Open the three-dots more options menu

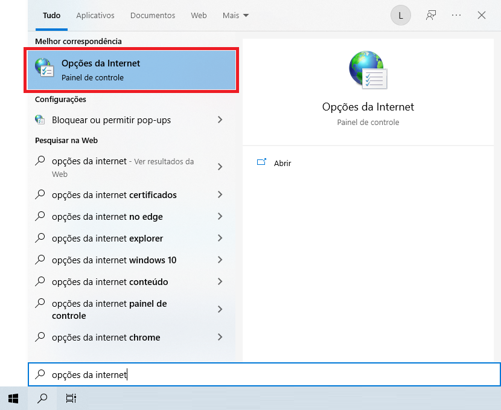[x=456, y=16]
